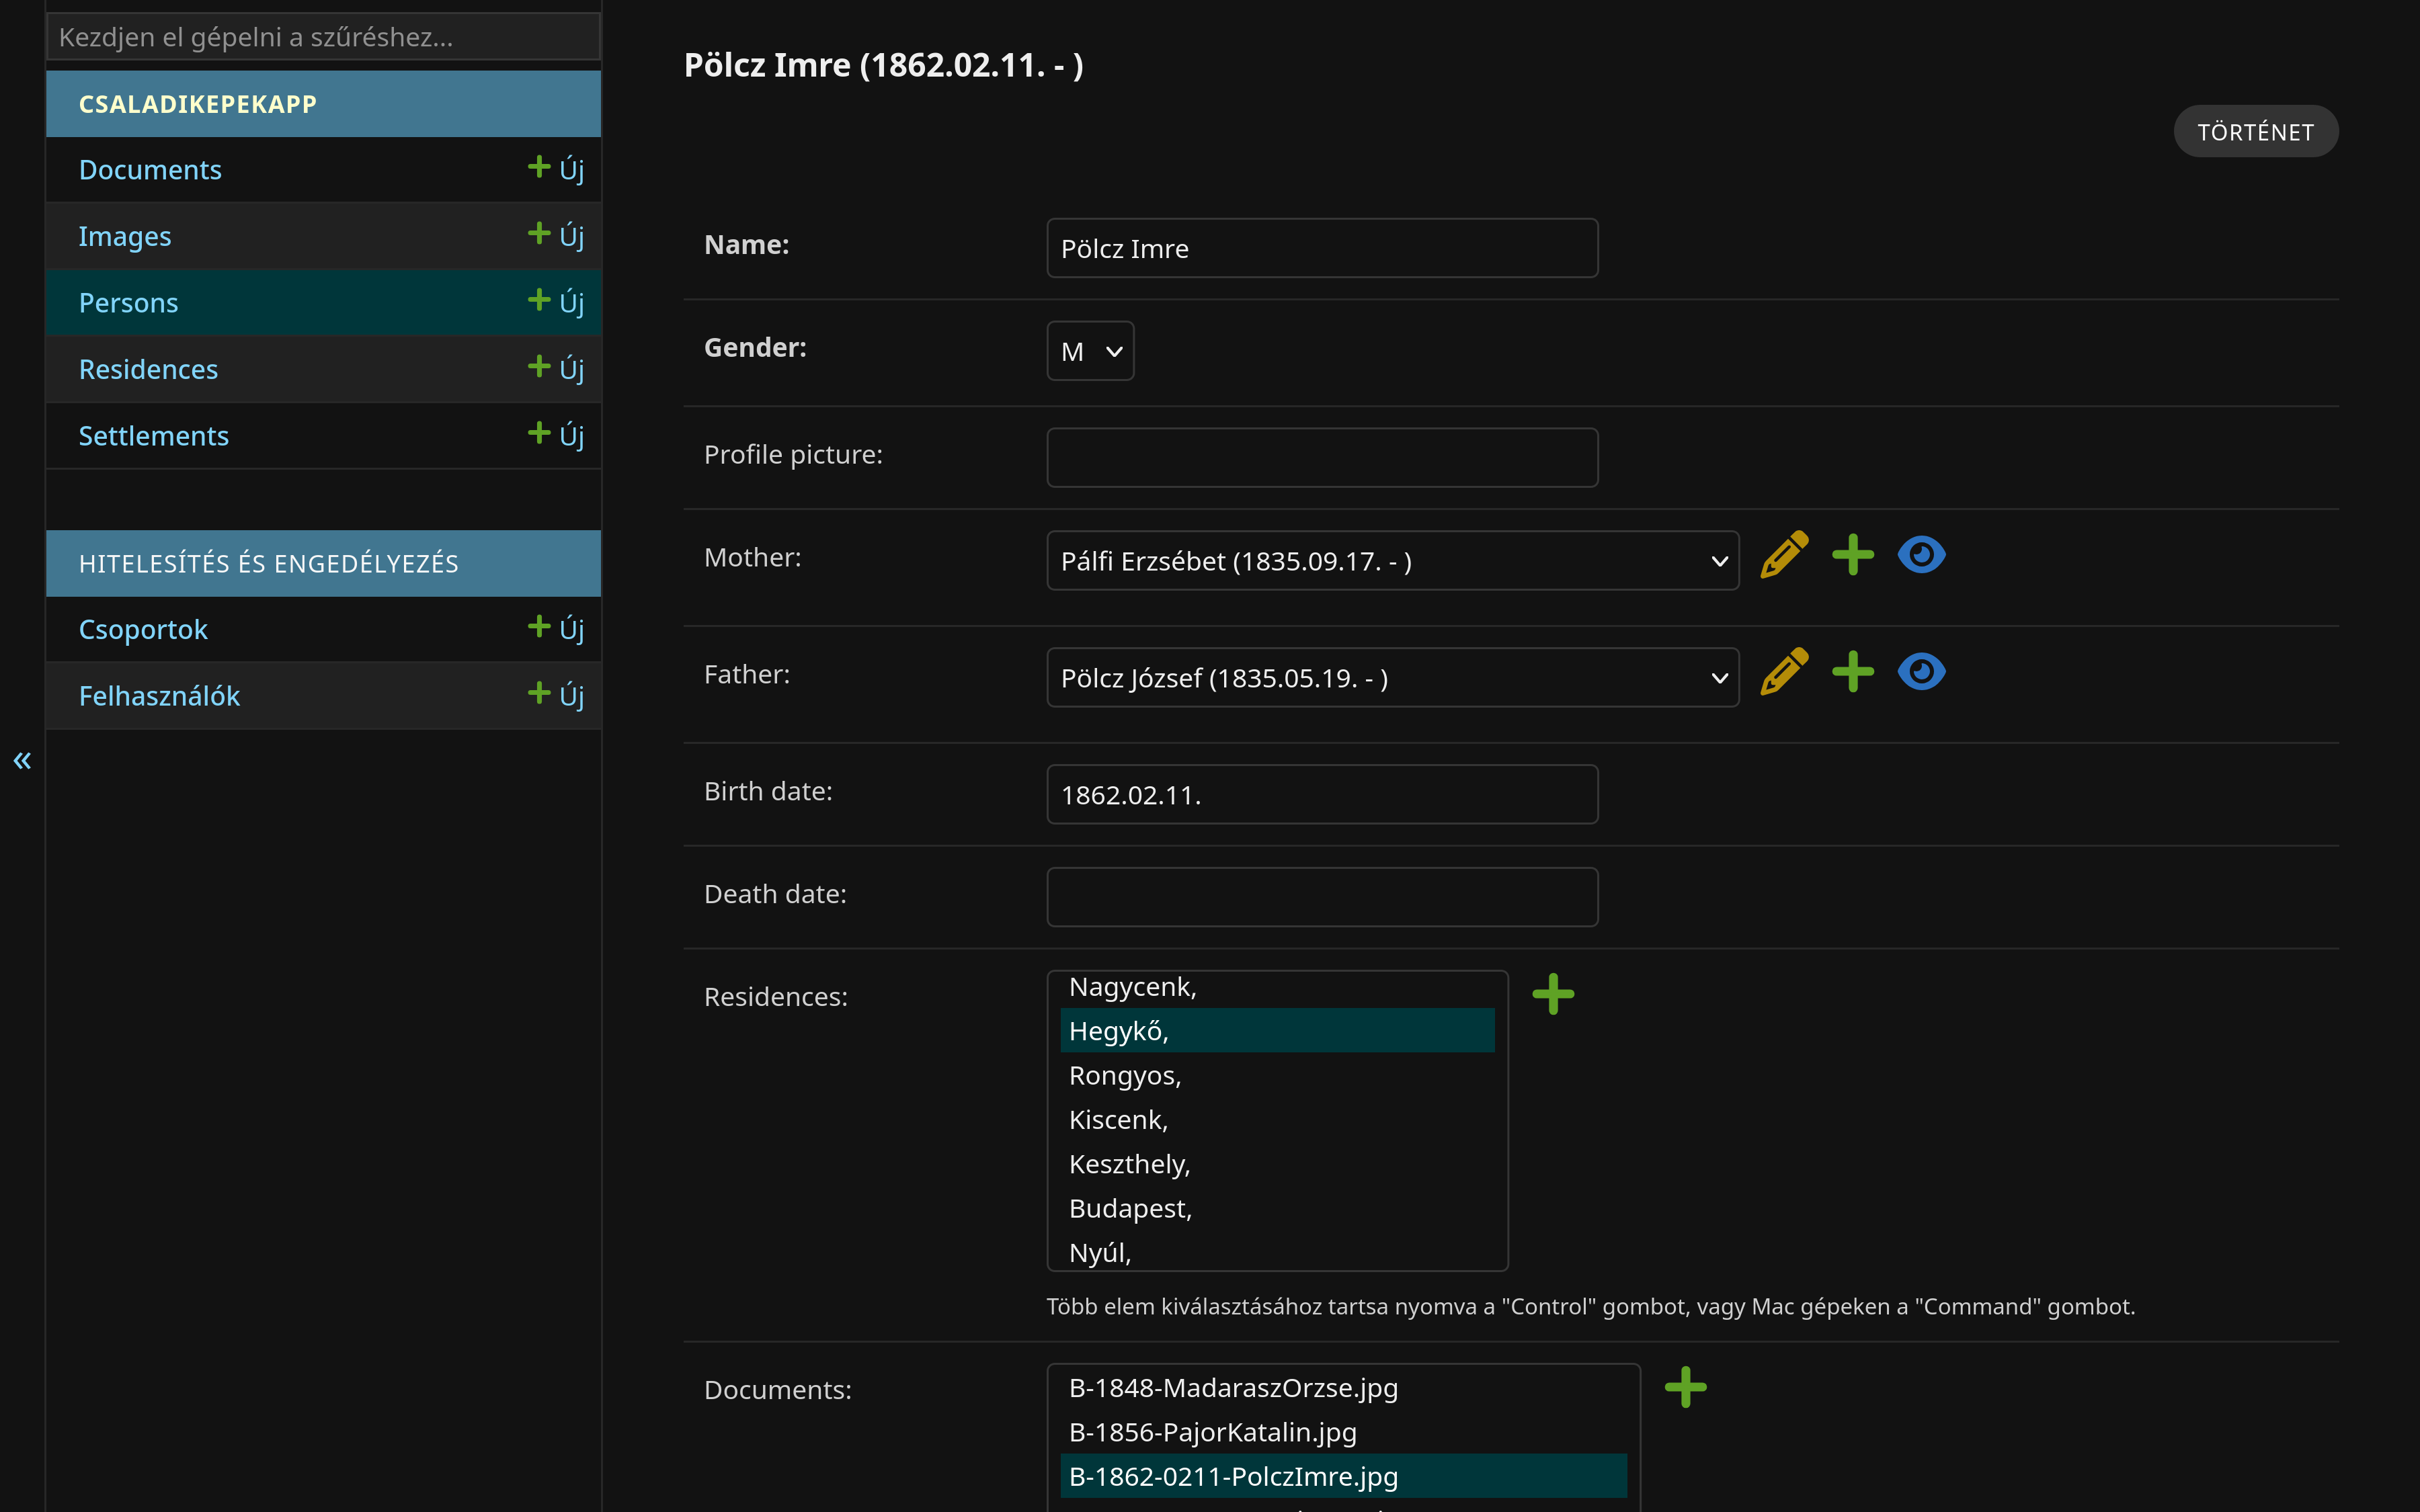
Task: View selected Father with eye icon
Action: 1921,672
